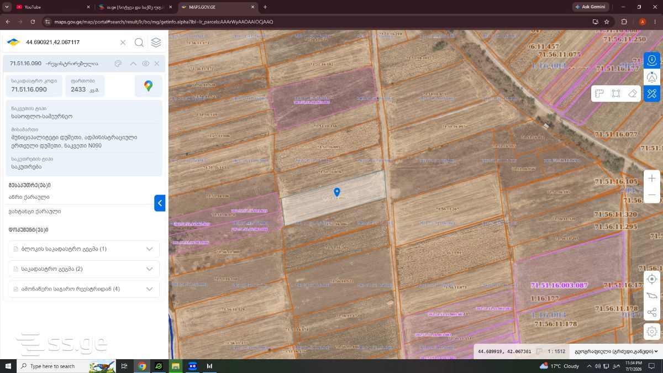The image size is (663, 373).
Task: Click the საკადასტრო კოდი 71.51.16.090 box
Action: pyautogui.click(x=34, y=86)
